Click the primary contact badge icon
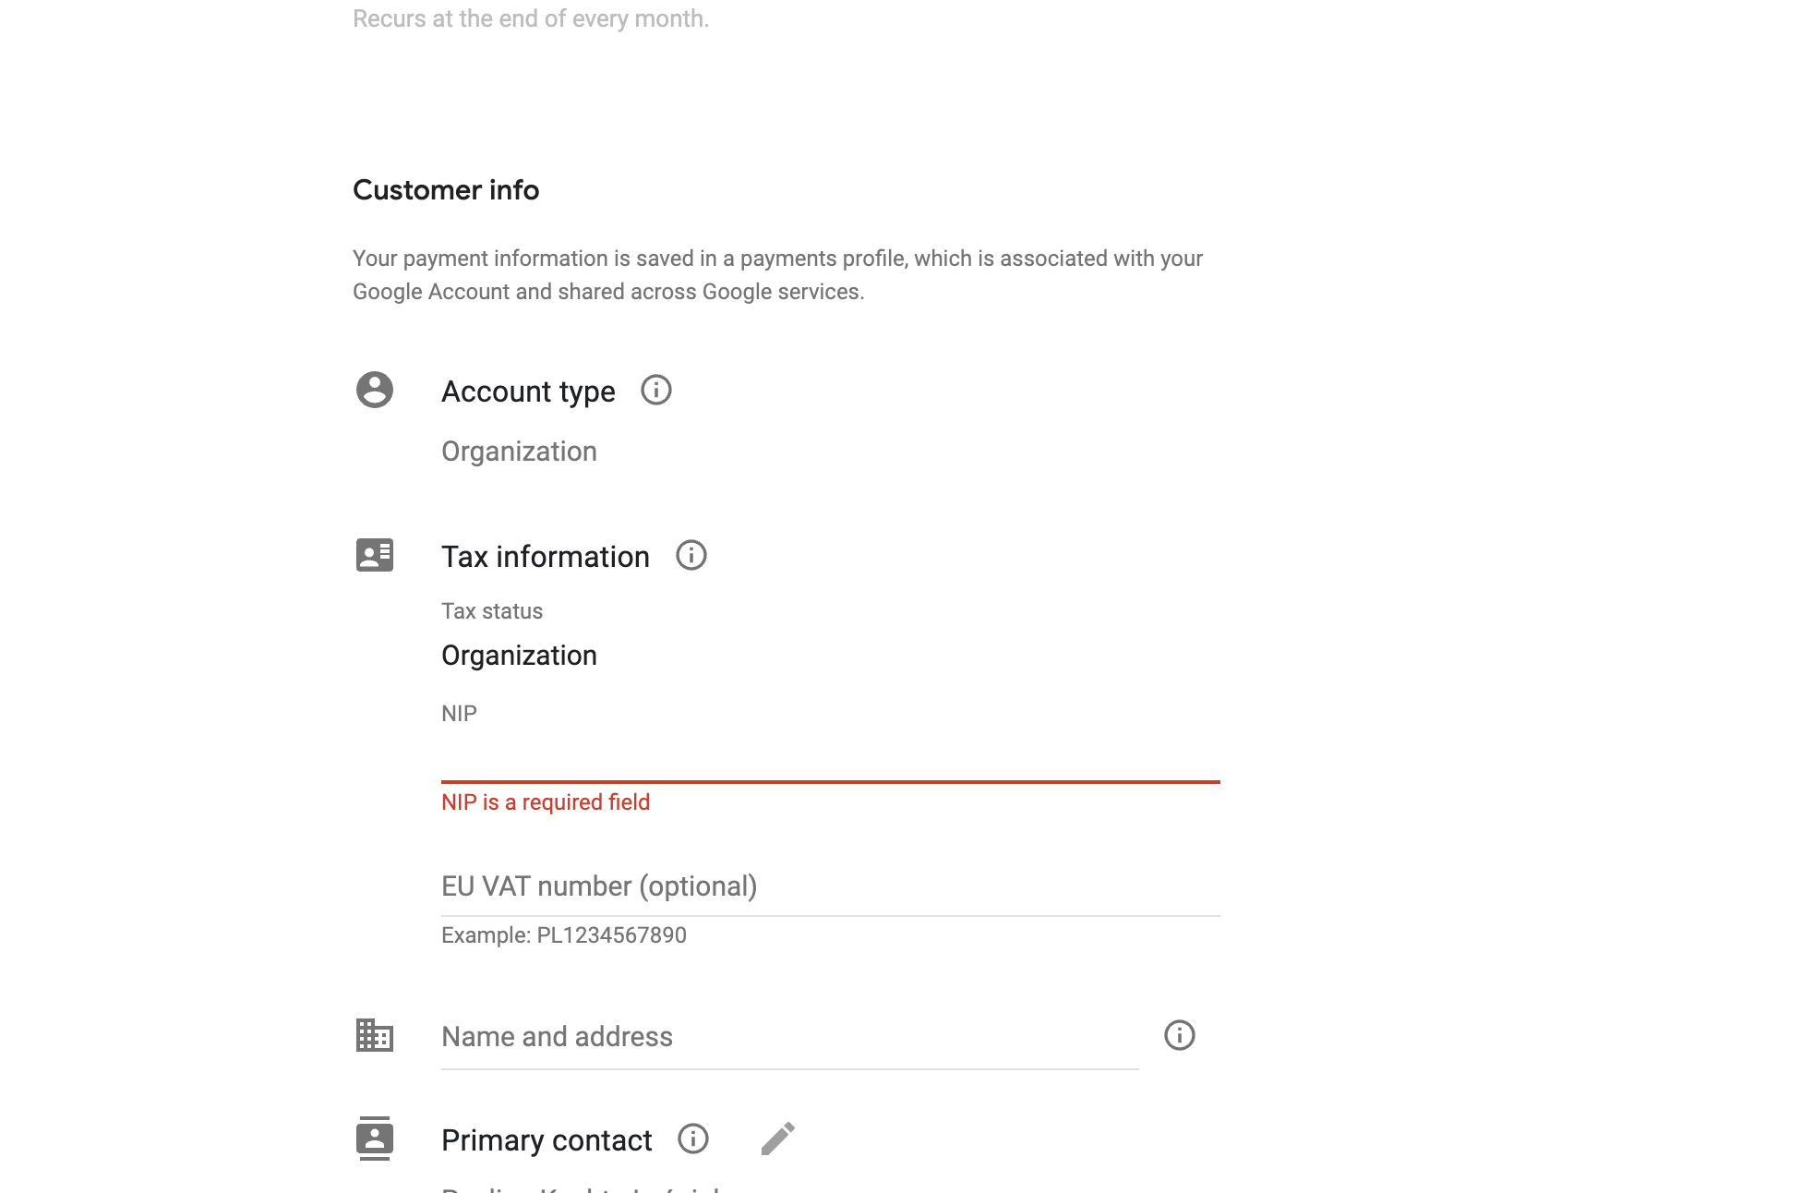This screenshot has width=1802, height=1193. (x=375, y=1139)
